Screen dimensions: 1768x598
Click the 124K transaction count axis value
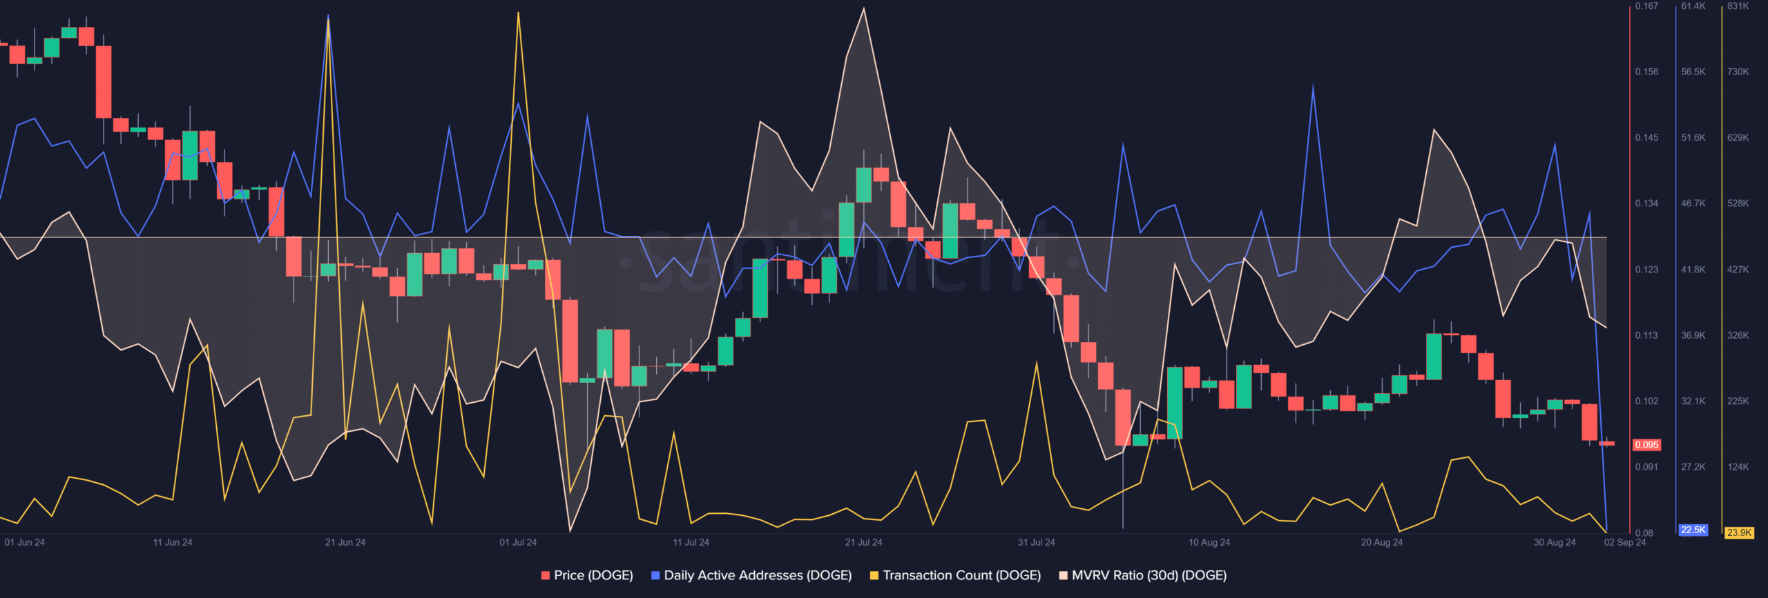coord(1738,467)
